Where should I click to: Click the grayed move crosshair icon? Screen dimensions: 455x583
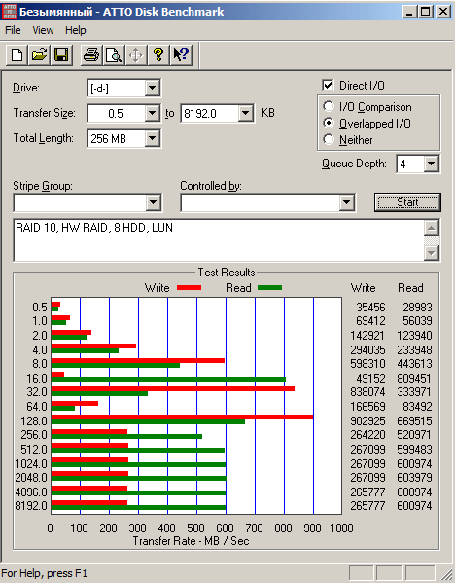click(x=136, y=55)
